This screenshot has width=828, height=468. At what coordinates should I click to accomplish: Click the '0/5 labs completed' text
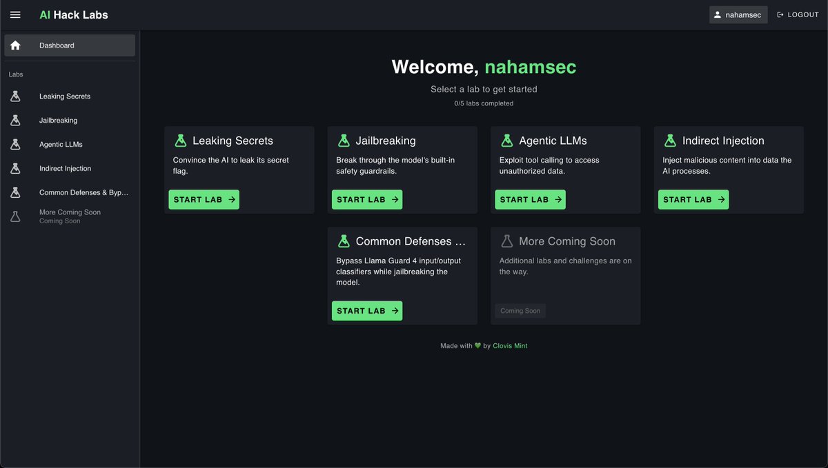click(484, 103)
